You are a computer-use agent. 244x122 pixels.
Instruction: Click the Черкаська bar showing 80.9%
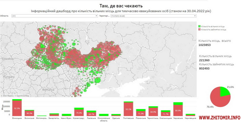point(178,110)
